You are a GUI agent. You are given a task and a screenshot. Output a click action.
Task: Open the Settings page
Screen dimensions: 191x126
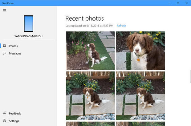click(28, 121)
